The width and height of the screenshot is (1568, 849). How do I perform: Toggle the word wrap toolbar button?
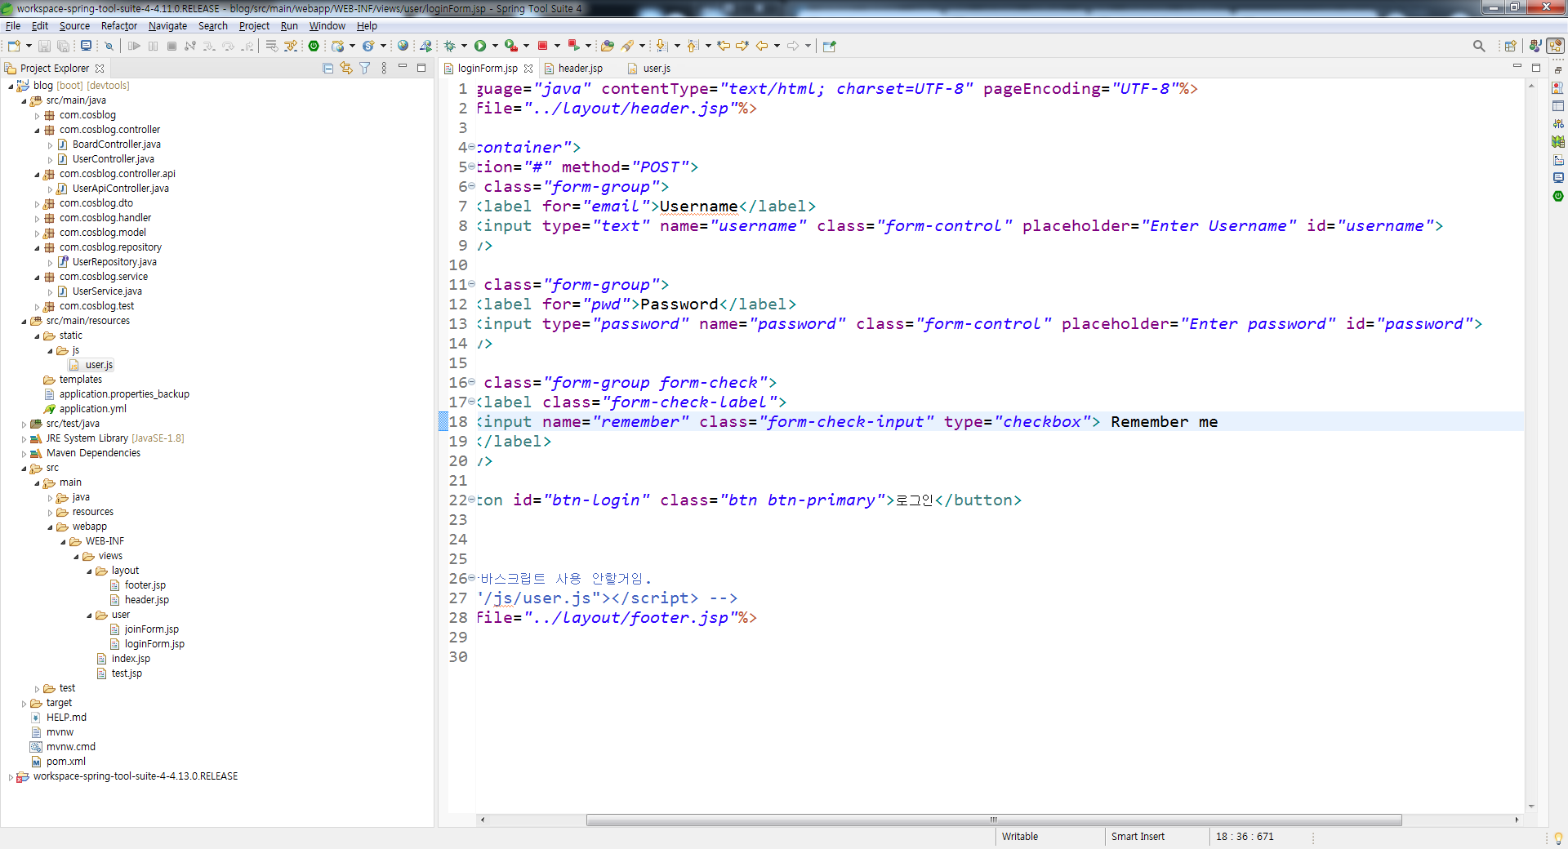pyautogui.click(x=272, y=46)
